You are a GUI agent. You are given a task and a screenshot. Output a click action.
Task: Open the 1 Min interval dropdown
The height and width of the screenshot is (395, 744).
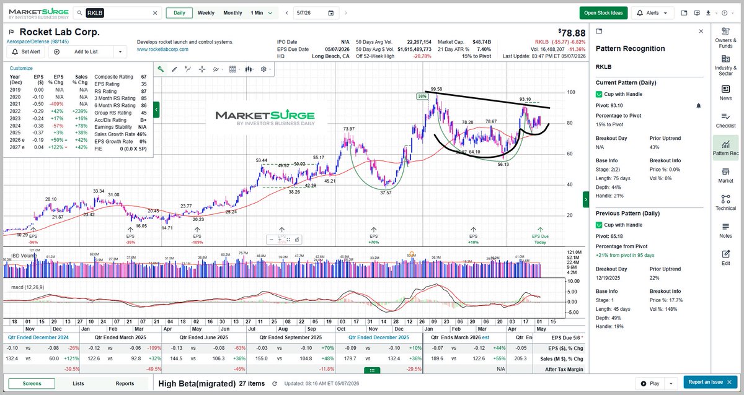(x=261, y=12)
